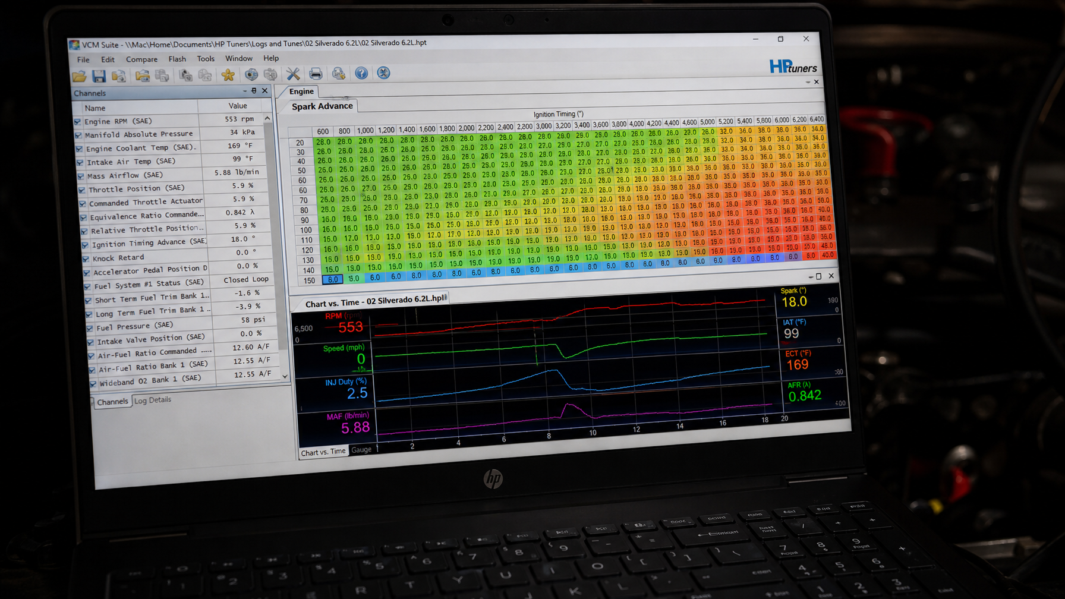Select the Spark Advance tab
1065x599 pixels.
(322, 106)
